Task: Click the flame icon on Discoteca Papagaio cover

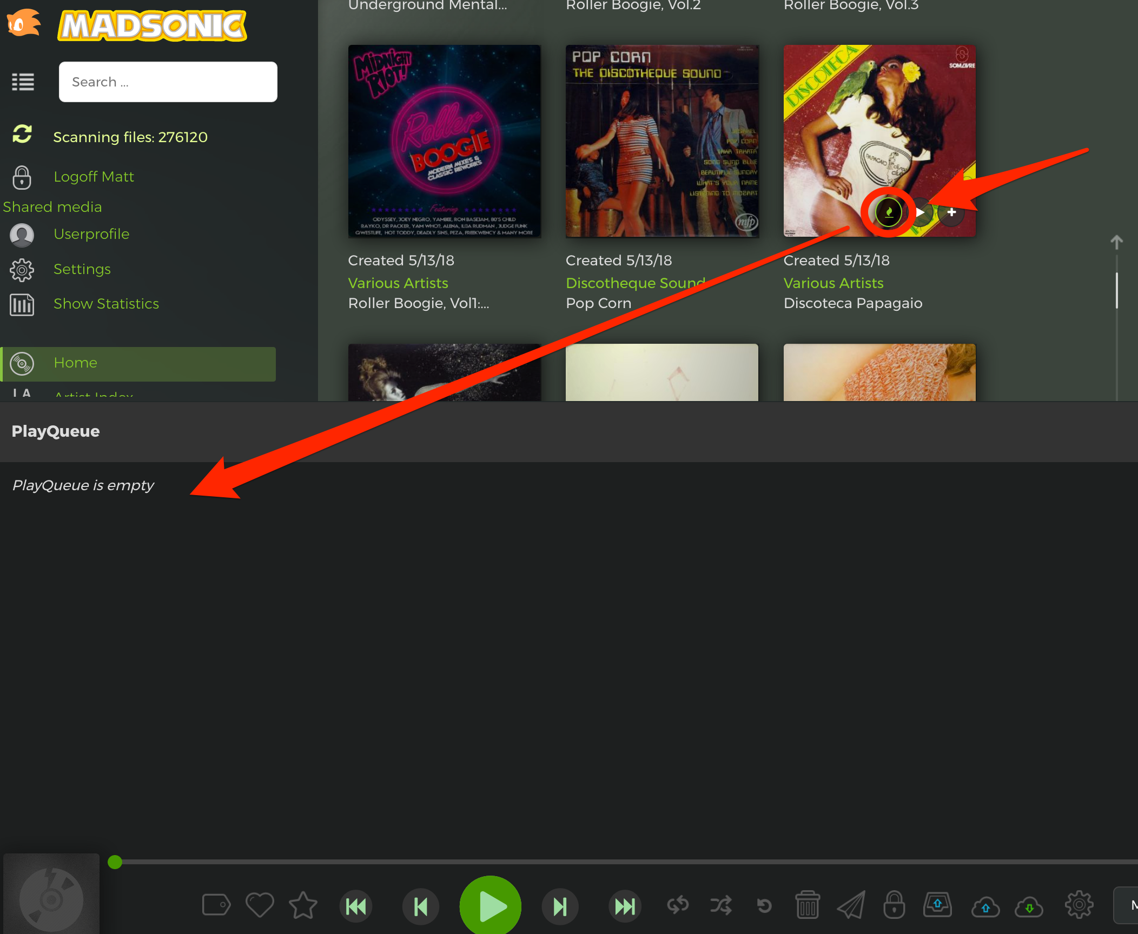Action: click(888, 212)
